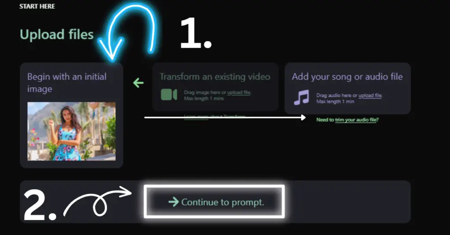Click the Upload files heading
Viewport: 450px width, 235px height.
(x=57, y=35)
